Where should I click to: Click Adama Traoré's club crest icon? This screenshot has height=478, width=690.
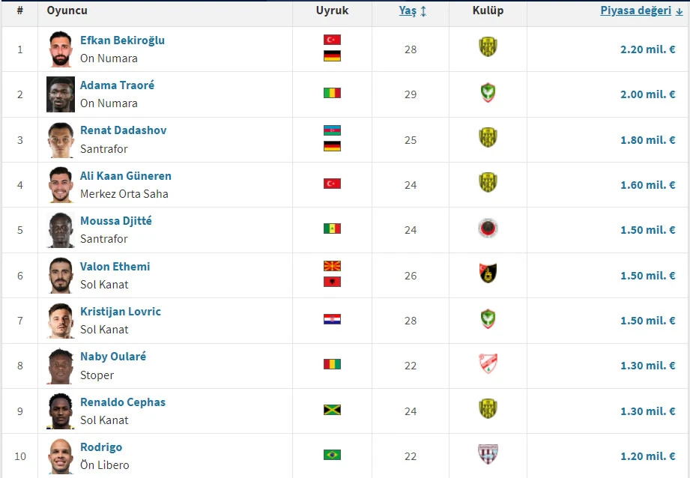488,92
